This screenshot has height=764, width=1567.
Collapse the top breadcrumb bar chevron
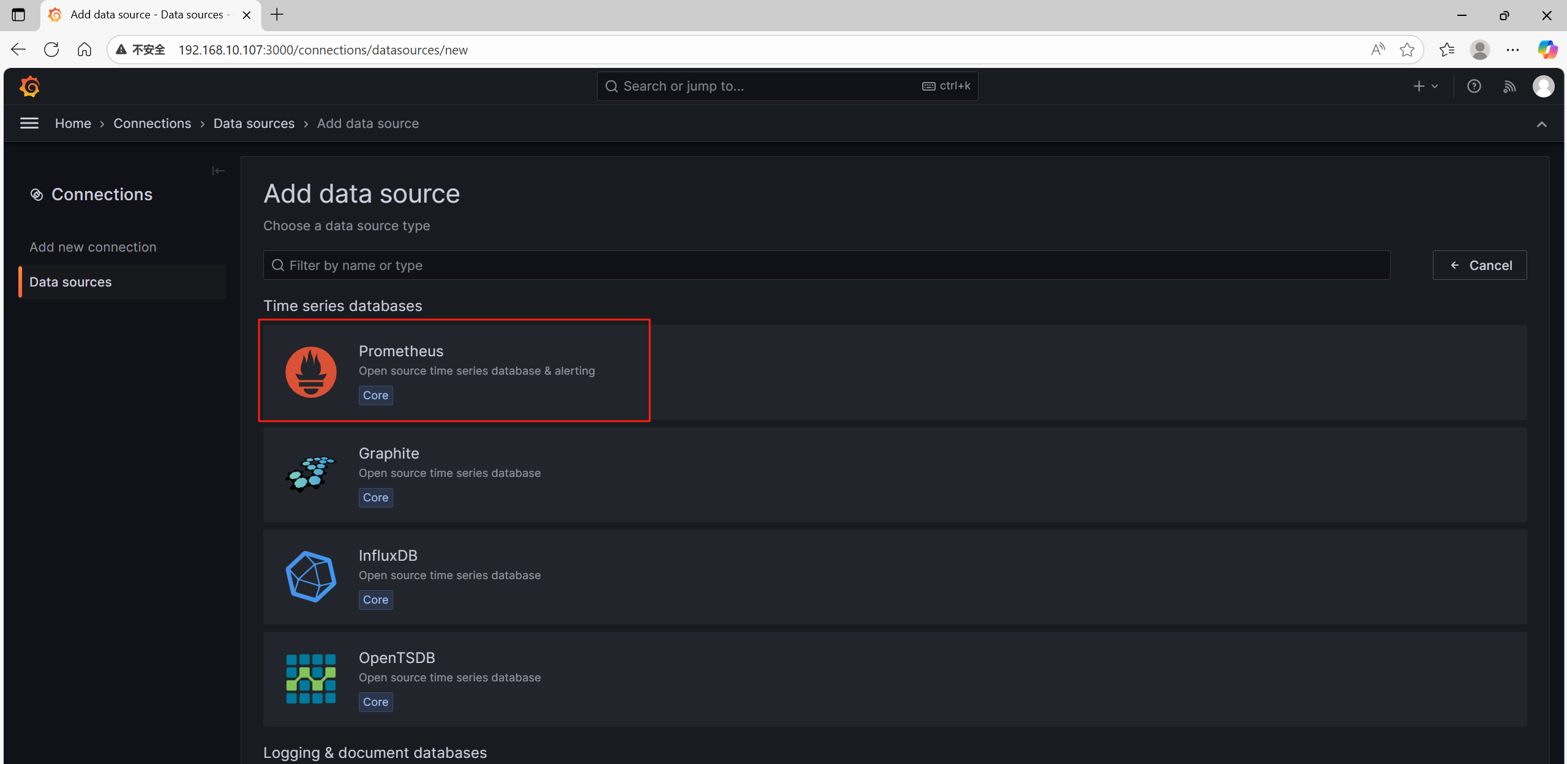(1542, 124)
